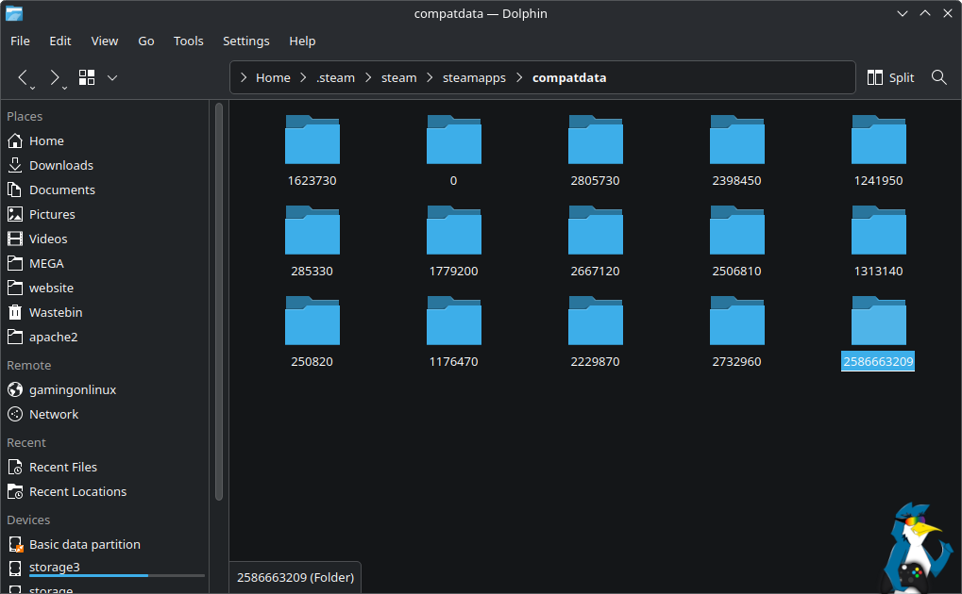Switch to icons view mode

(87, 77)
